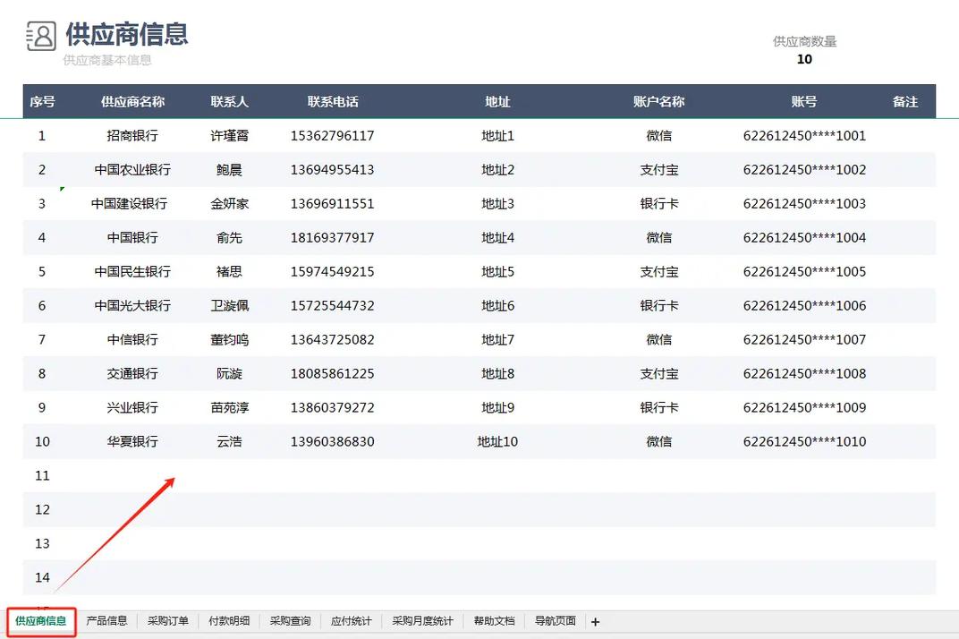Go to the 应付统计 sheet tab
Image resolution: width=959 pixels, height=639 pixels.
[351, 621]
